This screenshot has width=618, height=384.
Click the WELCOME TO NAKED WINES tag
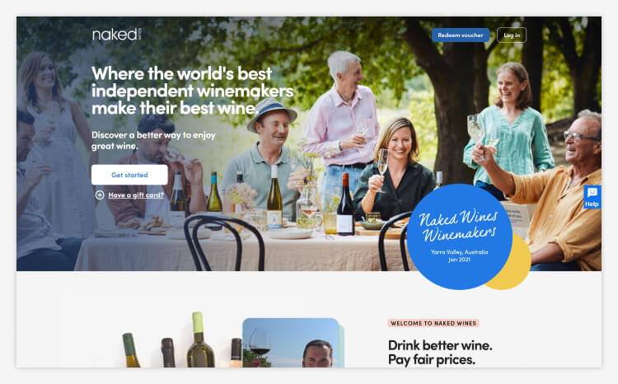pos(433,323)
